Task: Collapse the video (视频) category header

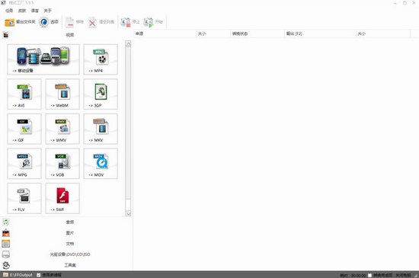Action: pos(67,35)
